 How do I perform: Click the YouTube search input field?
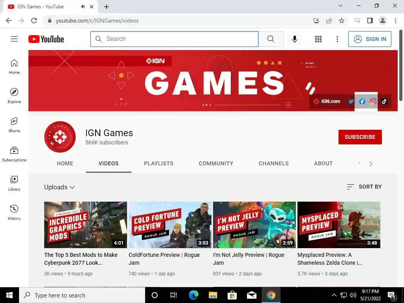coord(174,39)
